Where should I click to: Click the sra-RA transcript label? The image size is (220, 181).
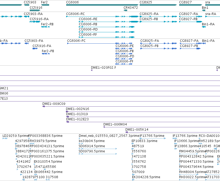pyautogui.click(x=211, y=14)
